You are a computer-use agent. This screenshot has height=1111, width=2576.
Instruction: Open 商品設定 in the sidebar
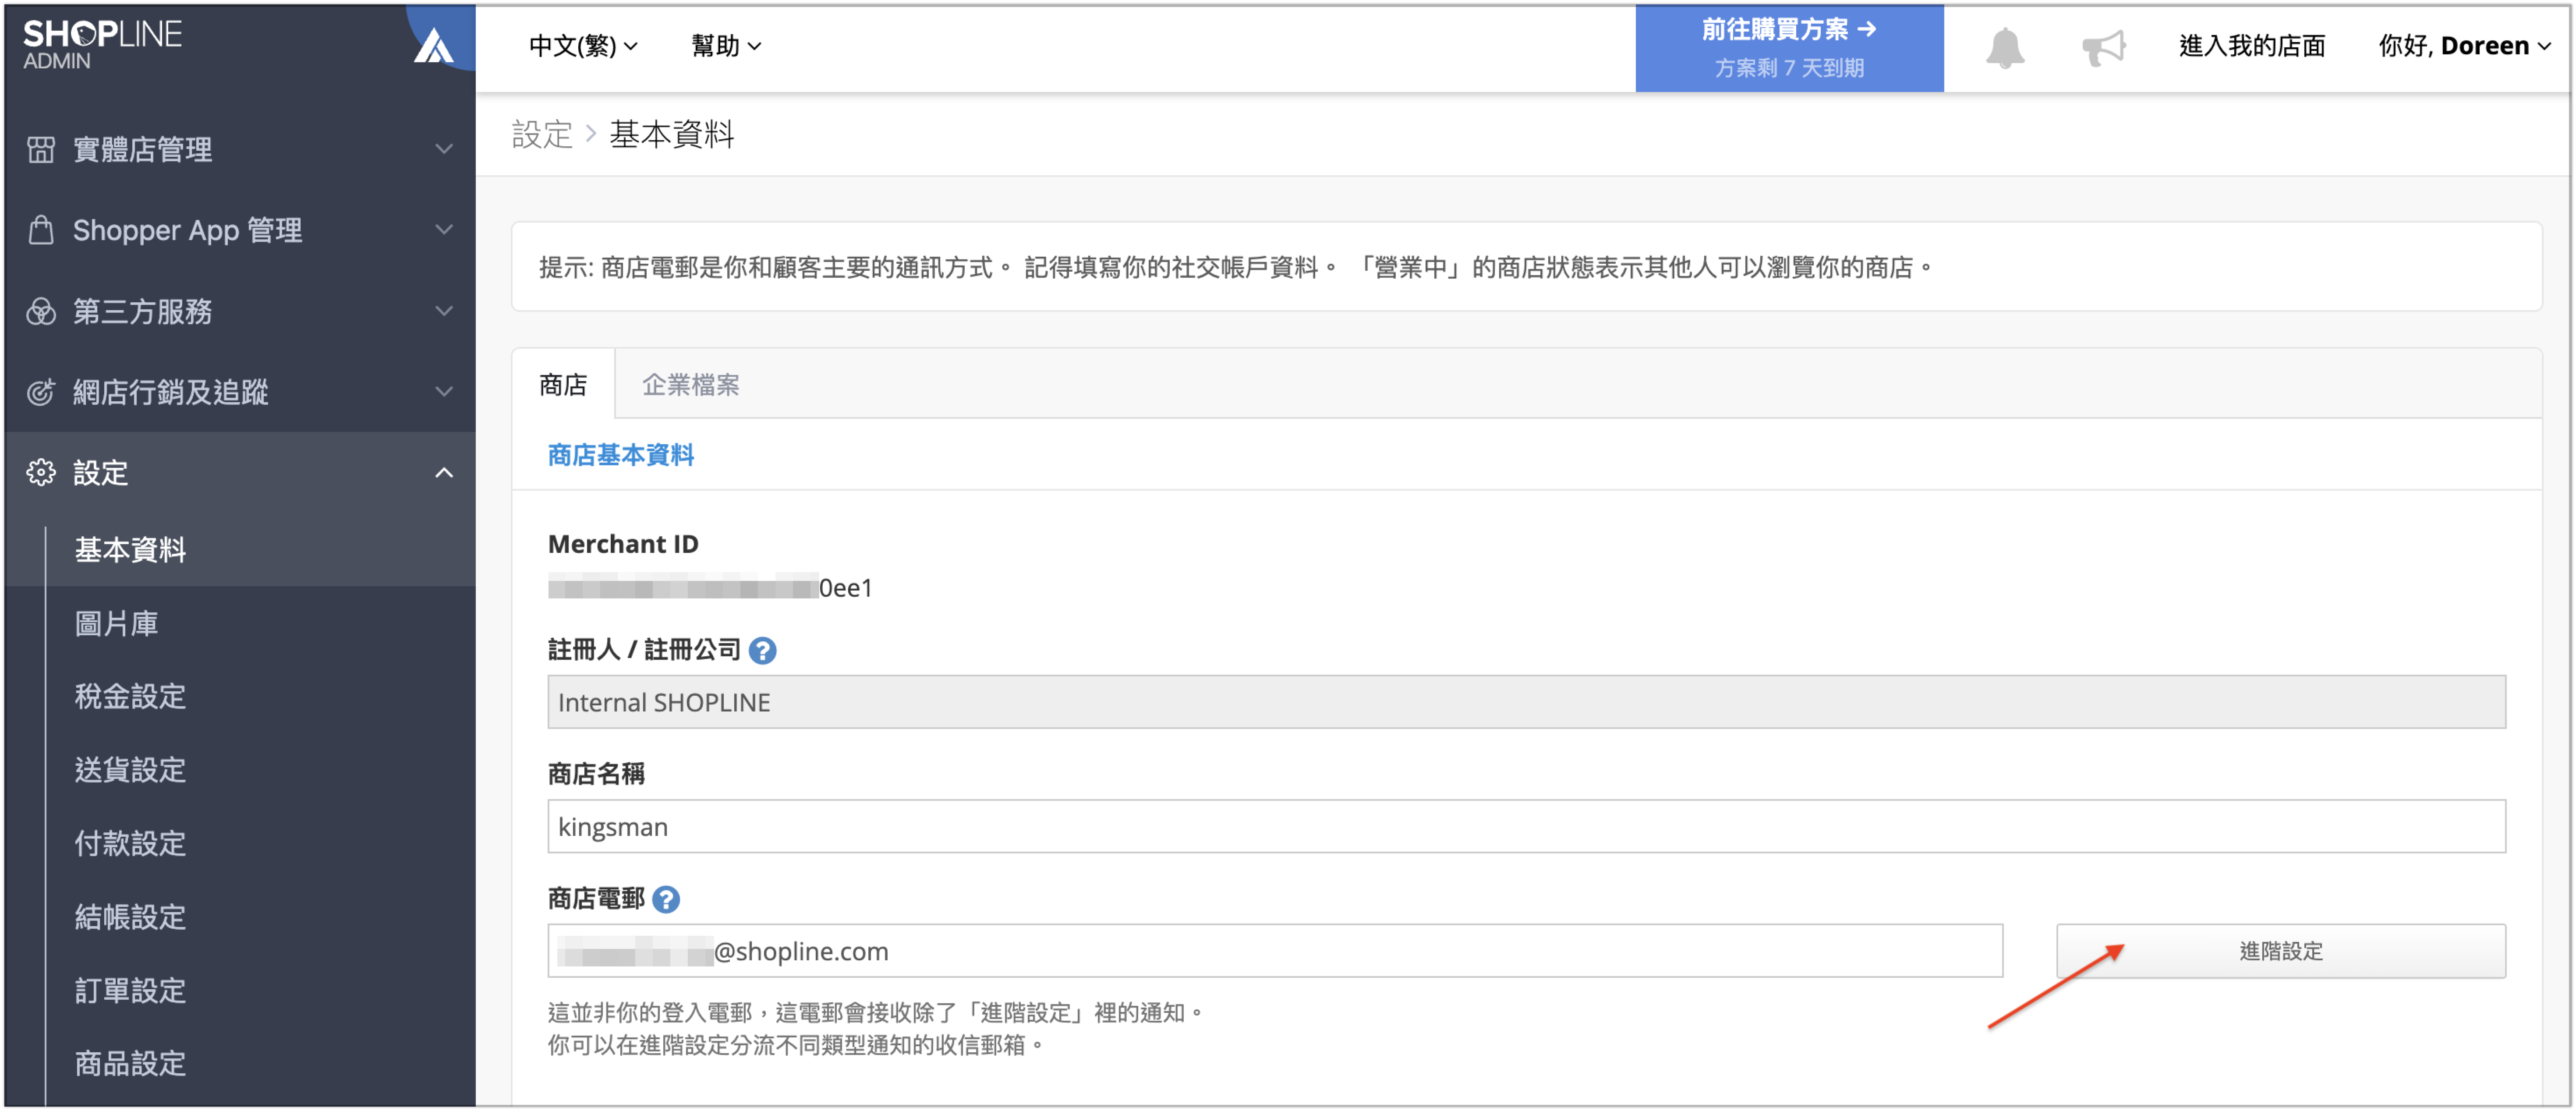click(x=130, y=1064)
